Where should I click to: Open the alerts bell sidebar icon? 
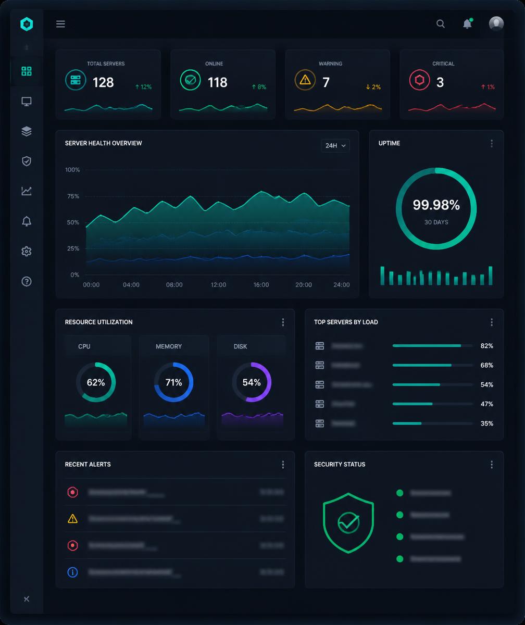[27, 221]
